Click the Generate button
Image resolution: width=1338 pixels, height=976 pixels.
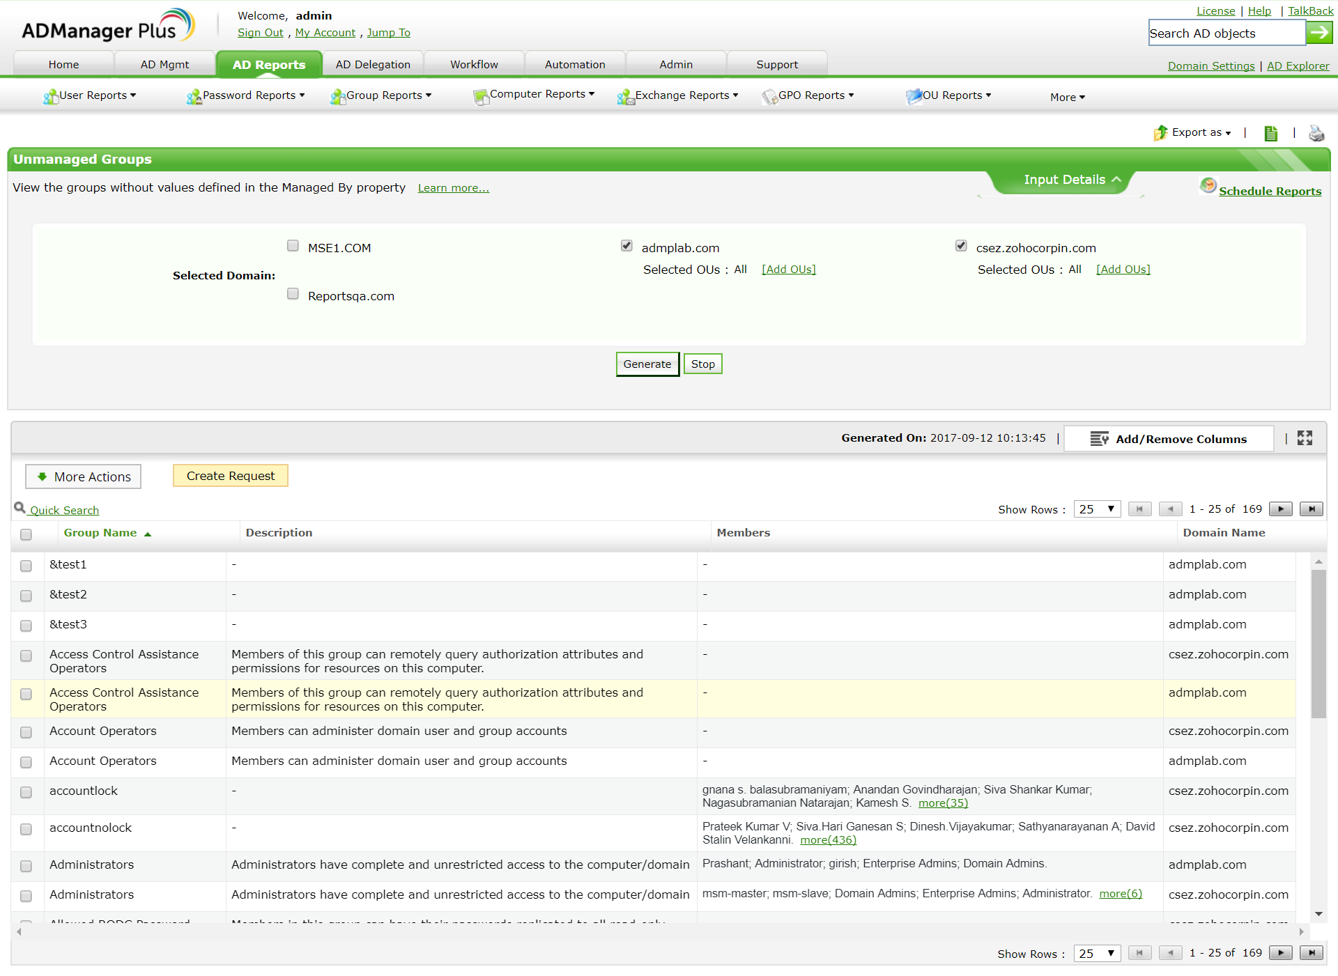[x=647, y=364]
